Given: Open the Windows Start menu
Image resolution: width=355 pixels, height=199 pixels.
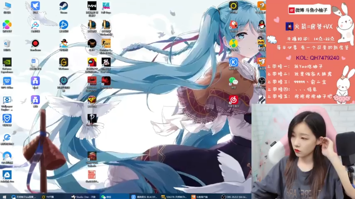Looking at the screenshot, I should [4, 197].
